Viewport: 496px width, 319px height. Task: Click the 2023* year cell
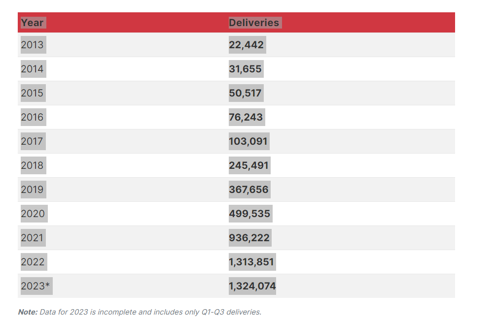(36, 286)
